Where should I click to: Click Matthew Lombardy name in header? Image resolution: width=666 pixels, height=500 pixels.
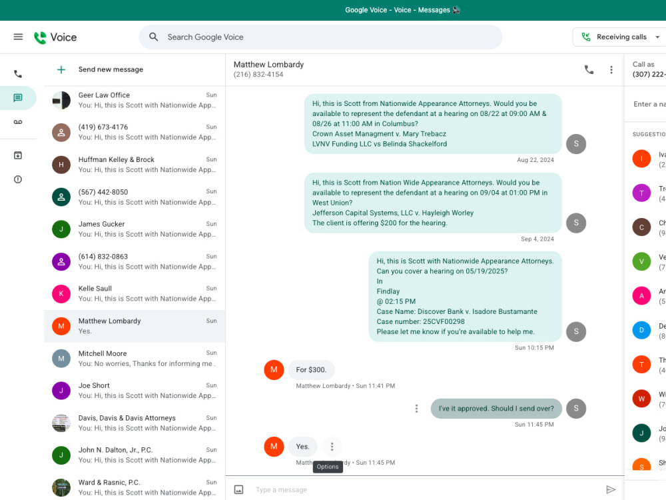pyautogui.click(x=269, y=65)
